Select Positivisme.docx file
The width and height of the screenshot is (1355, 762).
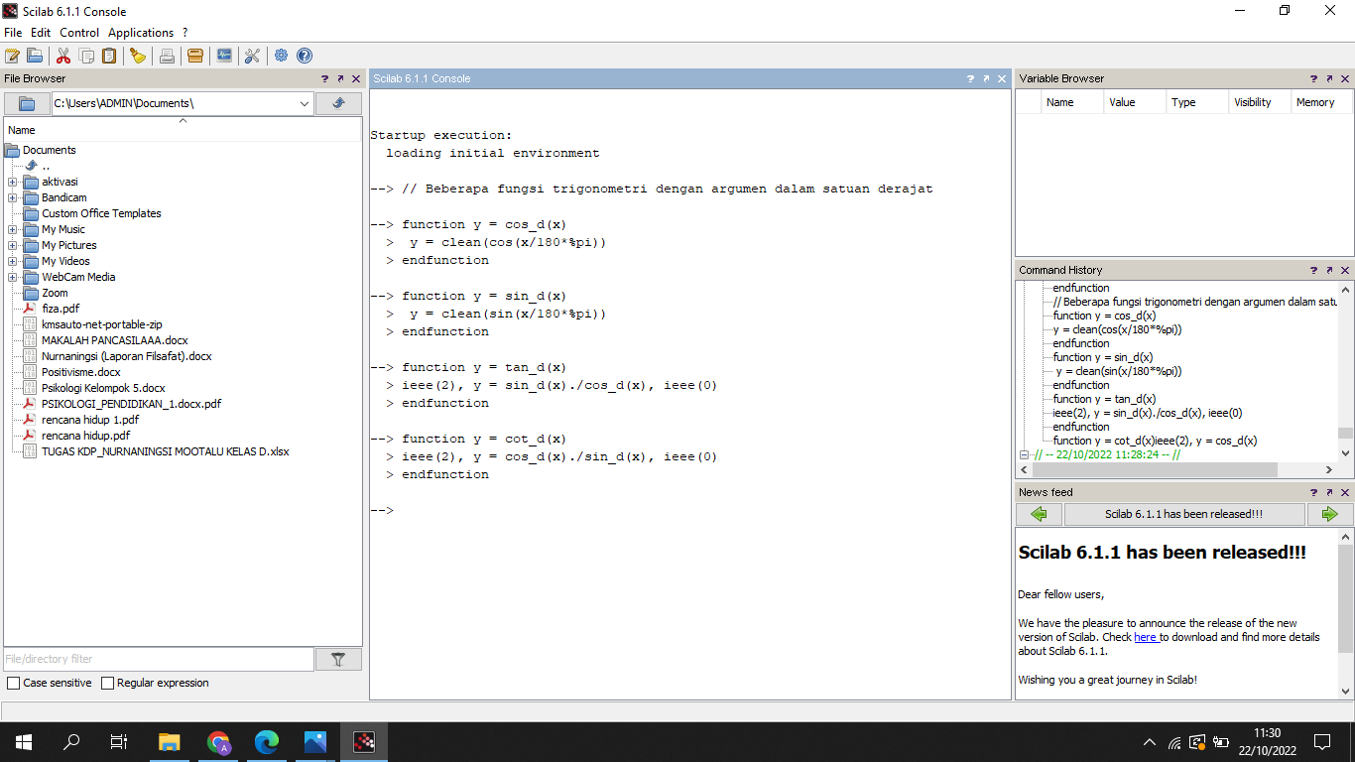(81, 372)
